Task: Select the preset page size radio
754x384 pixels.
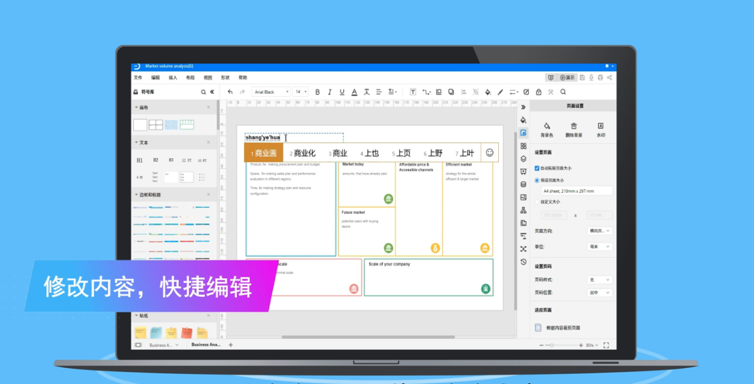Action: point(537,180)
